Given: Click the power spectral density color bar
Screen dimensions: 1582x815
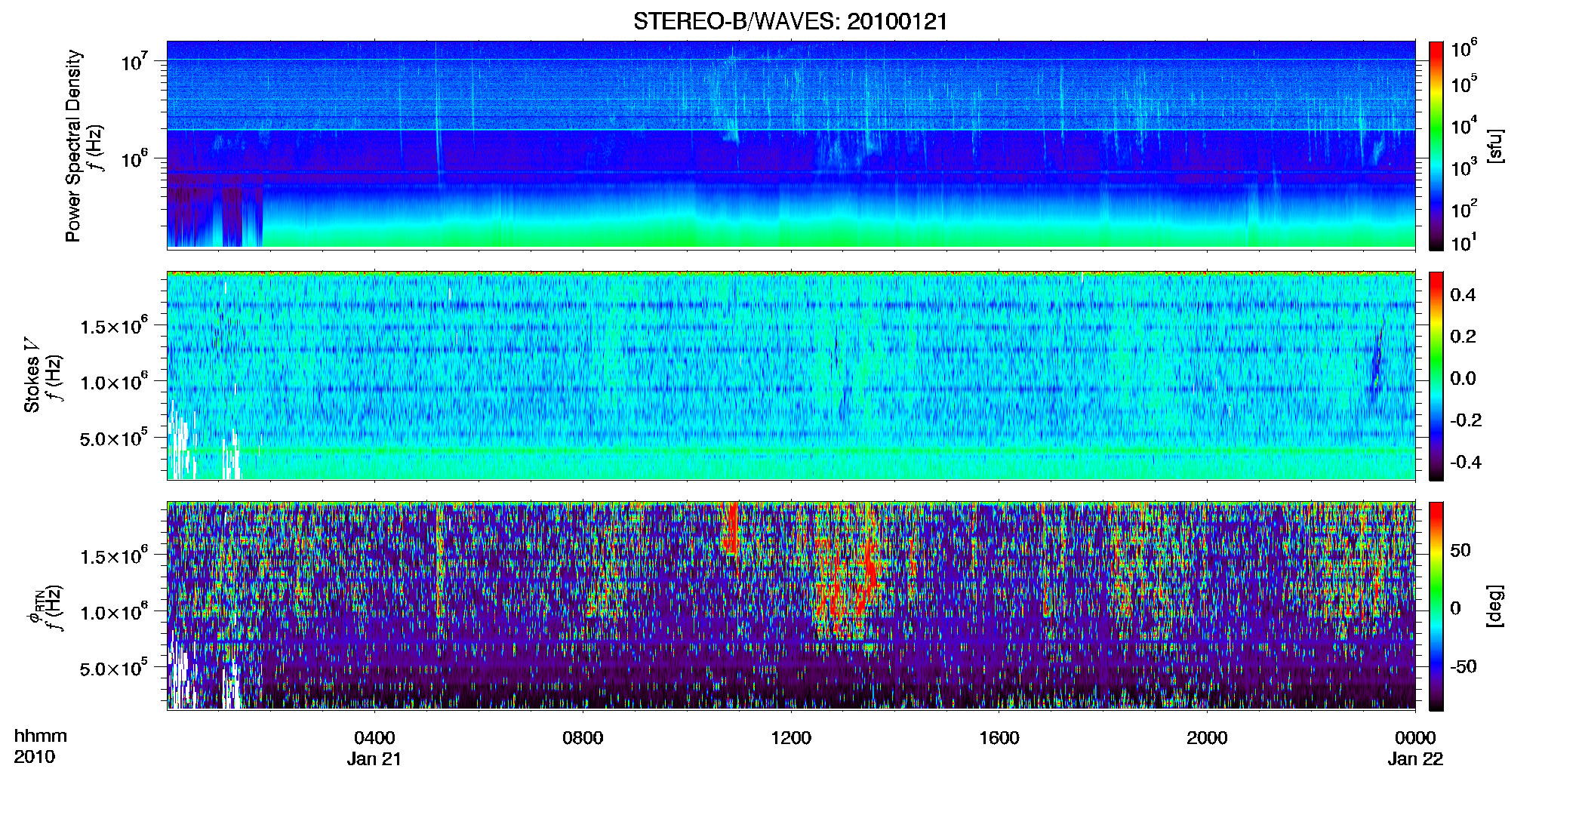Looking at the screenshot, I should (1436, 146).
